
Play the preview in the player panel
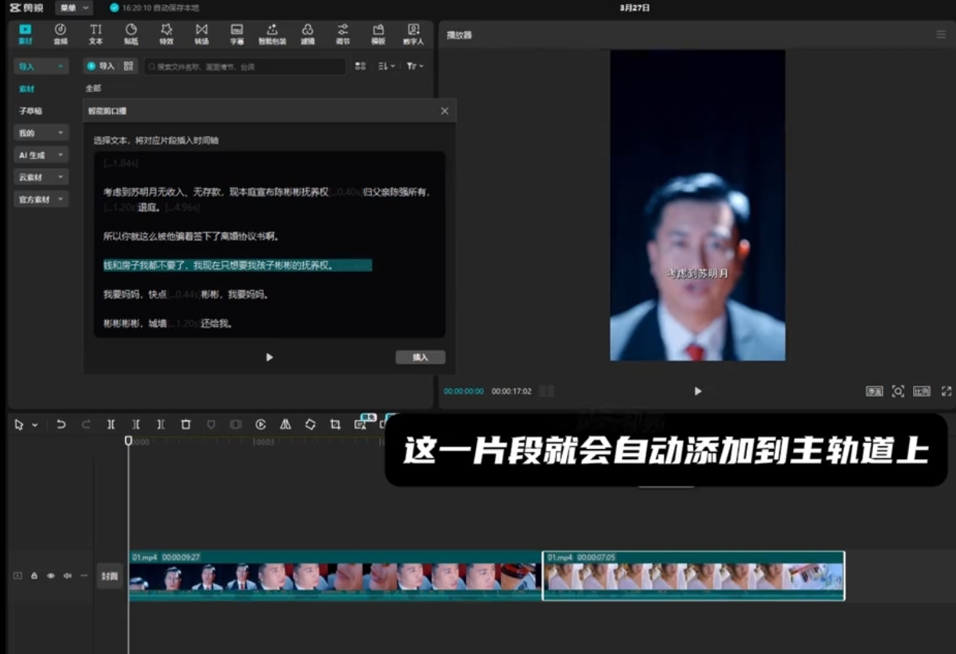click(698, 391)
